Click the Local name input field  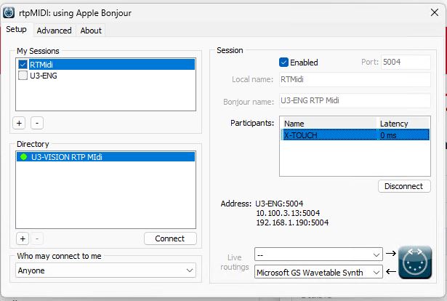354,79
